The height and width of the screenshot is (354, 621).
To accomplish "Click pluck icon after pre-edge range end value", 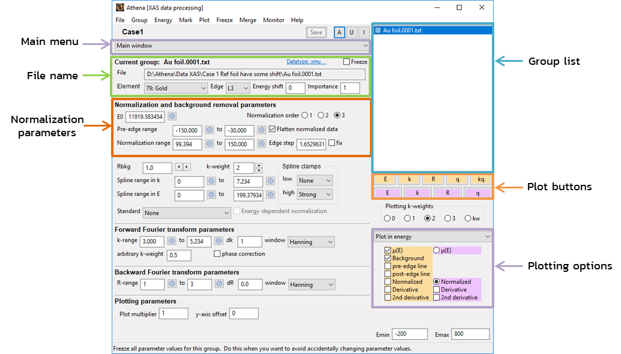I will tap(261, 130).
